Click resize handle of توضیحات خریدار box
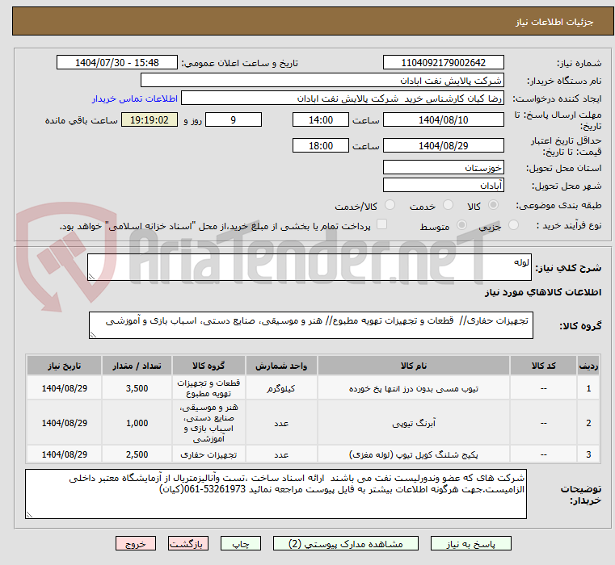 (x=29, y=514)
